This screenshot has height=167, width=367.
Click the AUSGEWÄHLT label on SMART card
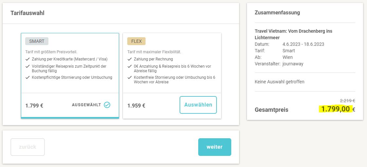[86, 105]
